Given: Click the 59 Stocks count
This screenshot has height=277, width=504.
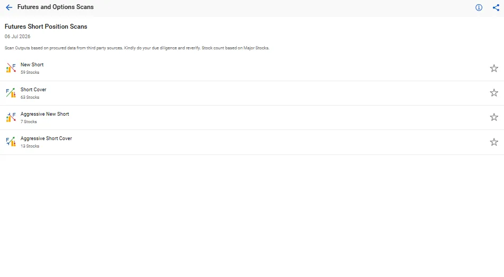Looking at the screenshot, I should click(30, 72).
